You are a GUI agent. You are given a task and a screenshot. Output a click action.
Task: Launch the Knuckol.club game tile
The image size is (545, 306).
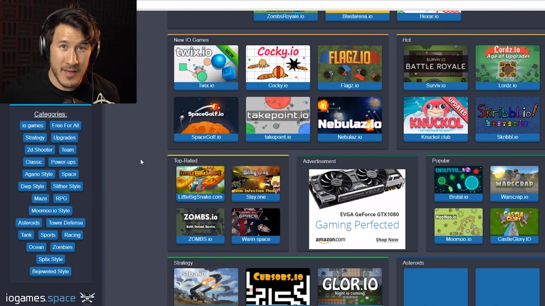(436, 119)
